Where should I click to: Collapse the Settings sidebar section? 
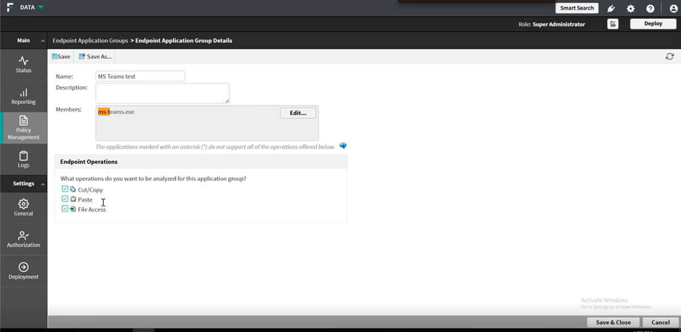[x=43, y=184]
